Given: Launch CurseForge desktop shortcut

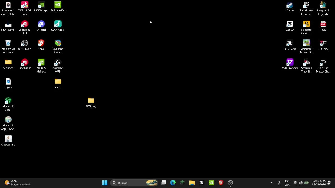Looking at the screenshot, I should pyautogui.click(x=290, y=45).
